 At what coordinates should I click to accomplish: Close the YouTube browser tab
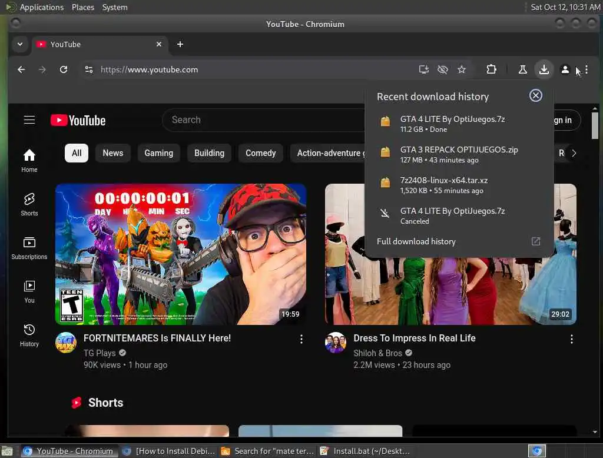(159, 44)
